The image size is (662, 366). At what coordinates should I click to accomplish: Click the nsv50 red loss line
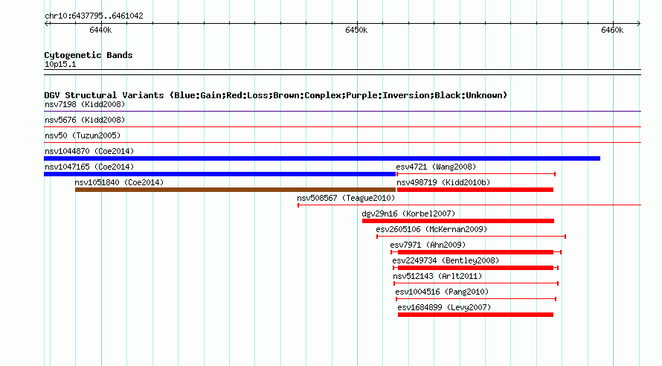pos(342,143)
